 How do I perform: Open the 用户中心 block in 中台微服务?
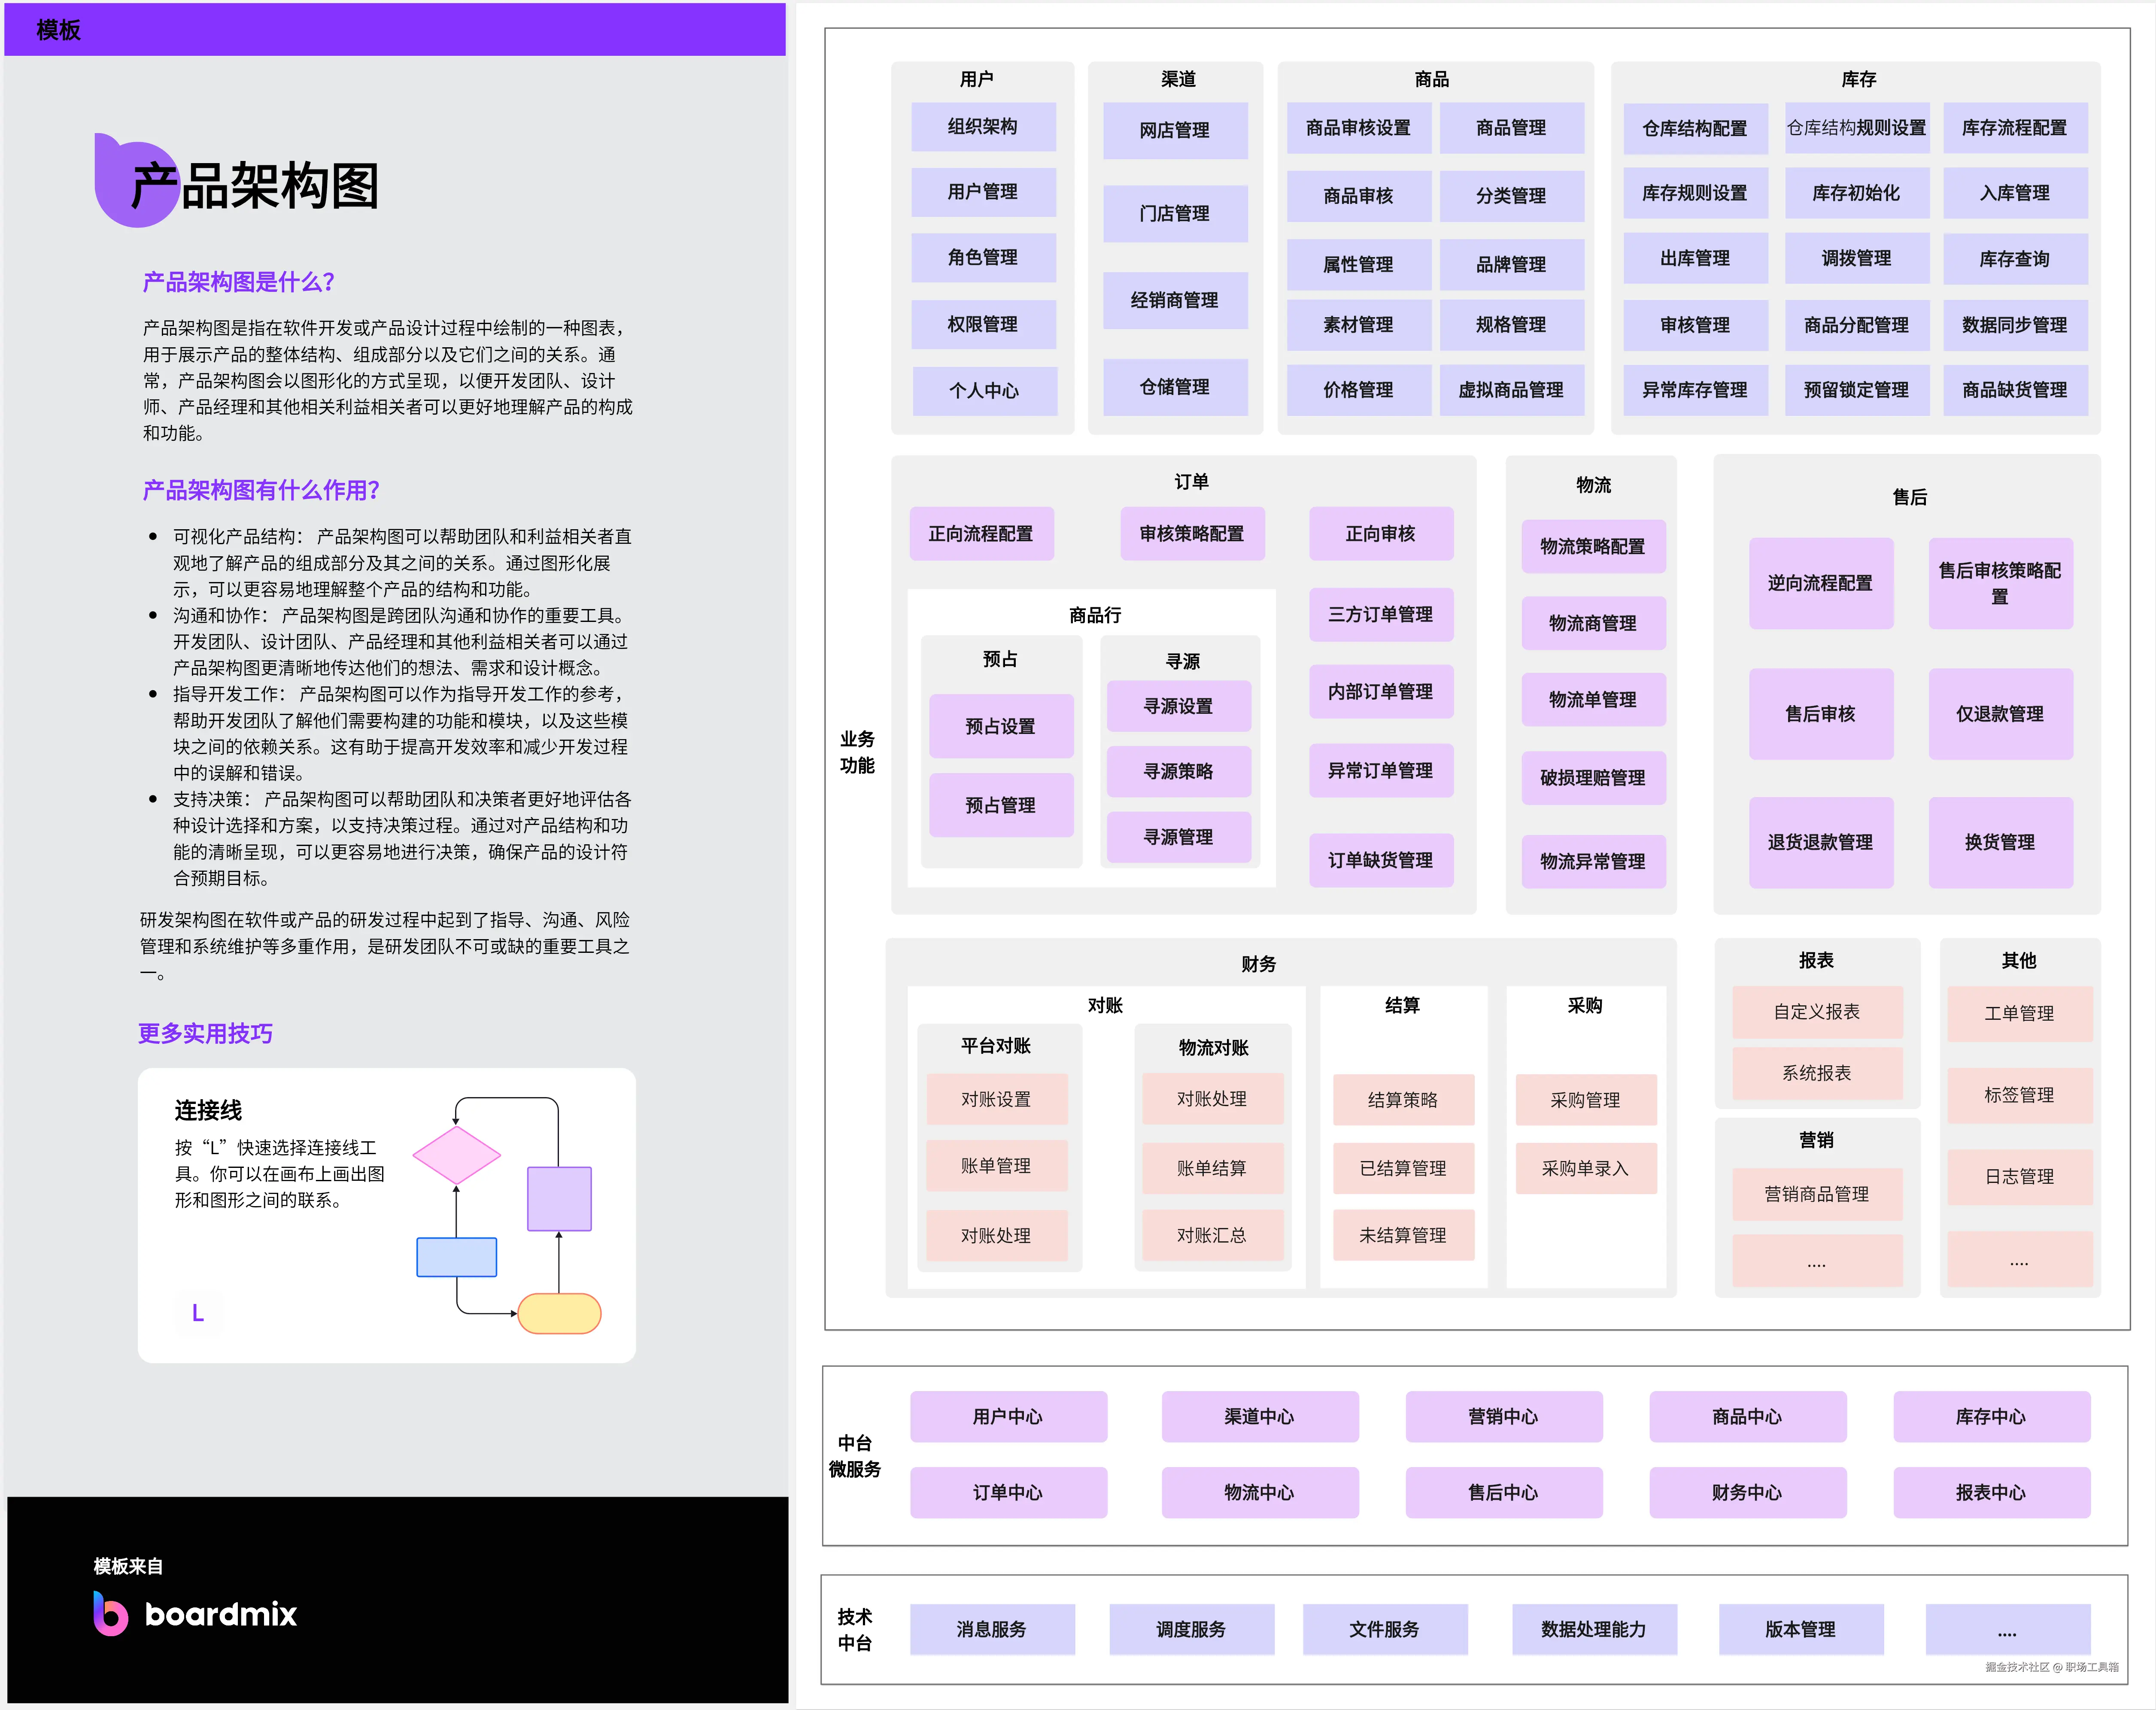pyautogui.click(x=1008, y=1417)
